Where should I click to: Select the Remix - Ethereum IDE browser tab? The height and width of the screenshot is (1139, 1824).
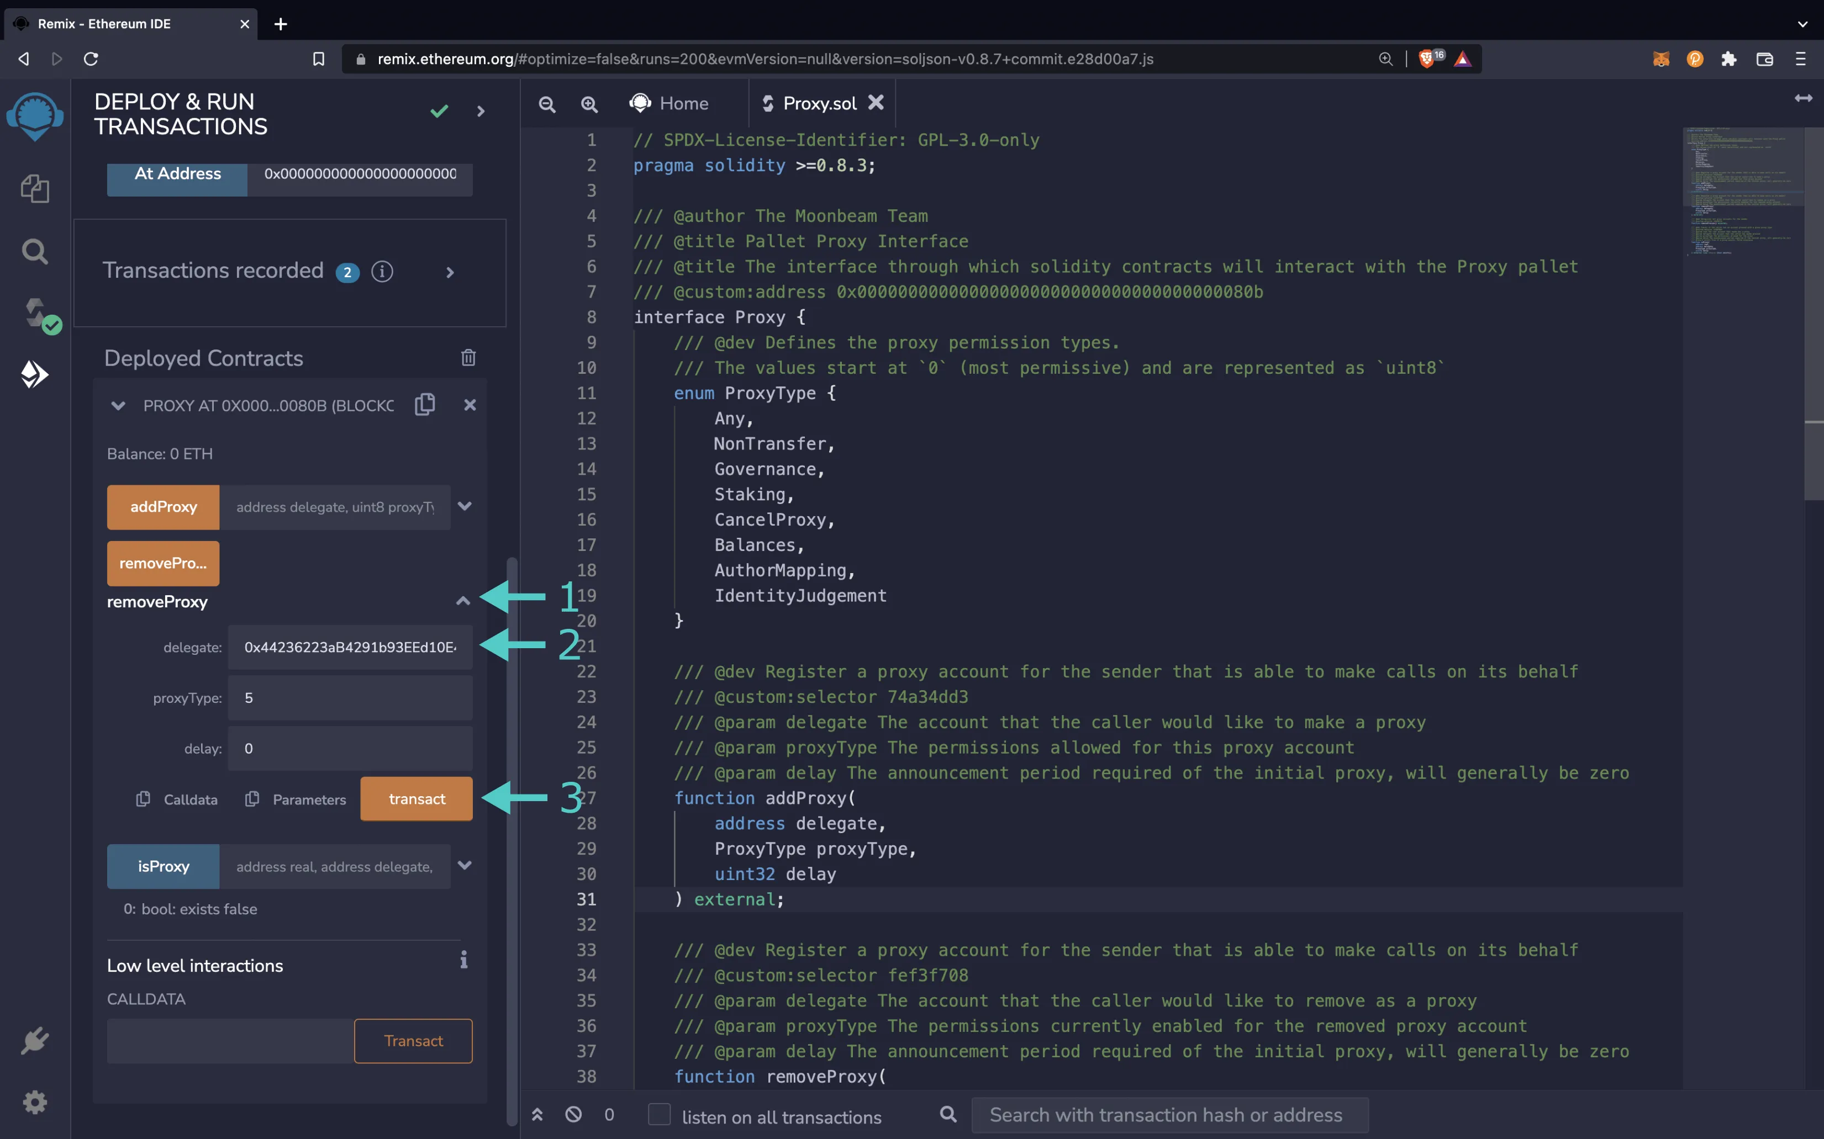[x=131, y=24]
